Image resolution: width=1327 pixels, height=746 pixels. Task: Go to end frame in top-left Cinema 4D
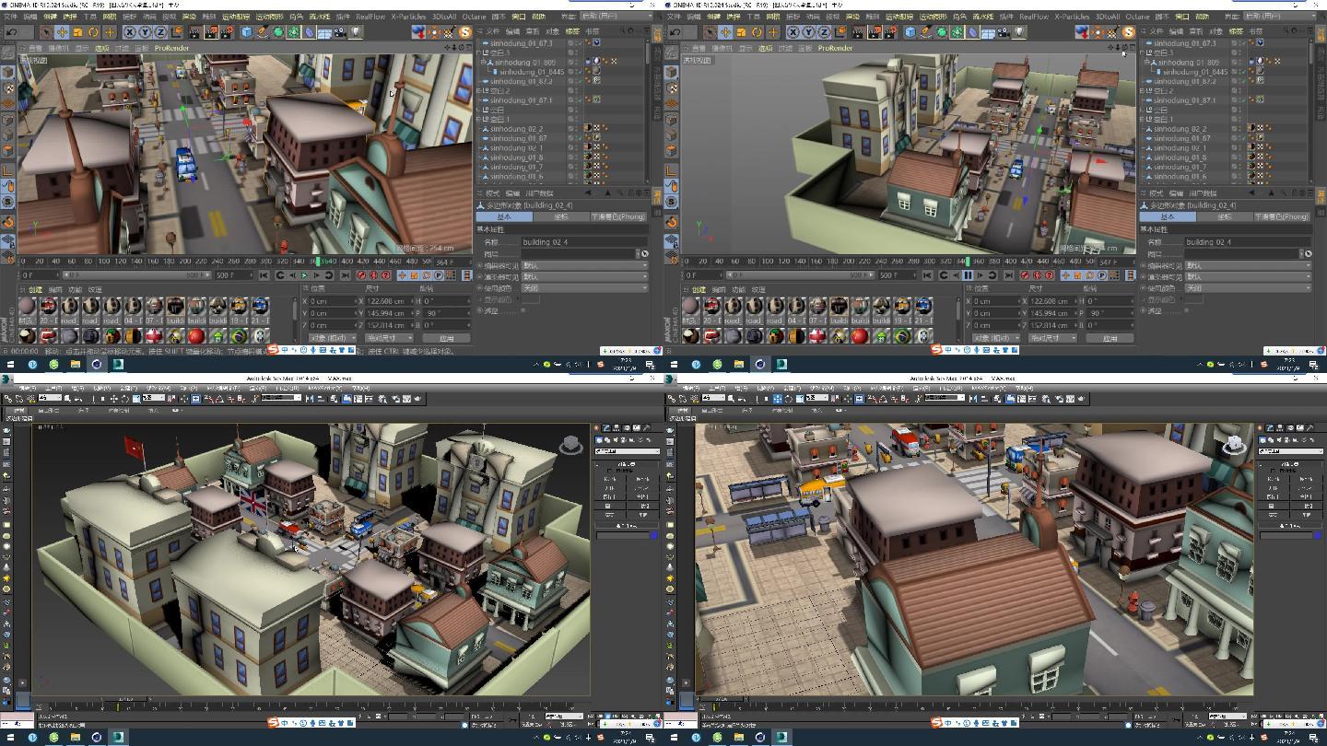[345, 275]
